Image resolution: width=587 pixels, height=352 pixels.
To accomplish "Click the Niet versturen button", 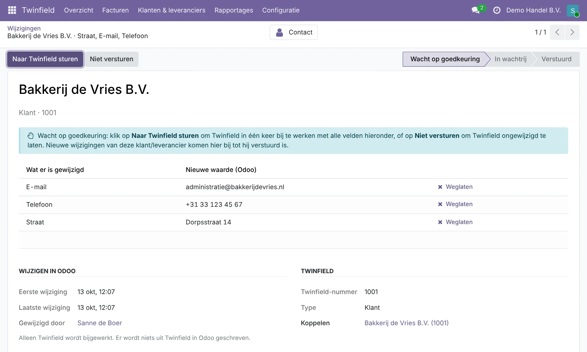I will (112, 59).
